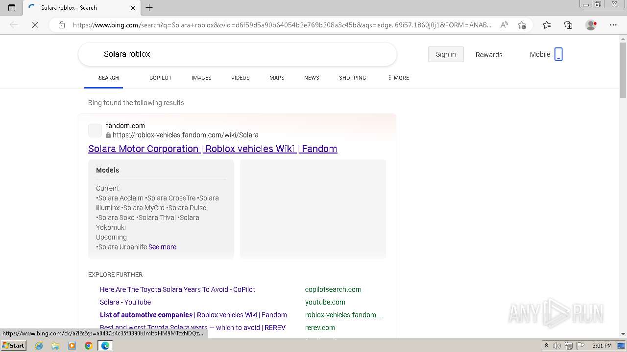View site information lock icon
The height and width of the screenshot is (352, 627).
[x=62, y=25]
